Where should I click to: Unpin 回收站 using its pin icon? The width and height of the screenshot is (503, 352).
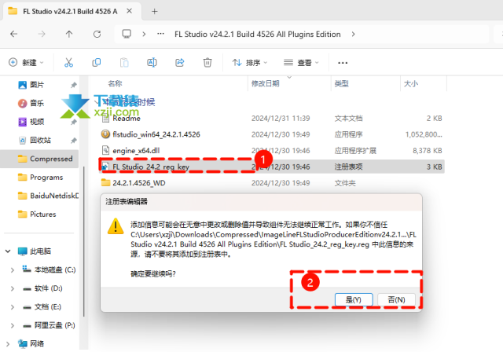pyautogui.click(x=74, y=141)
